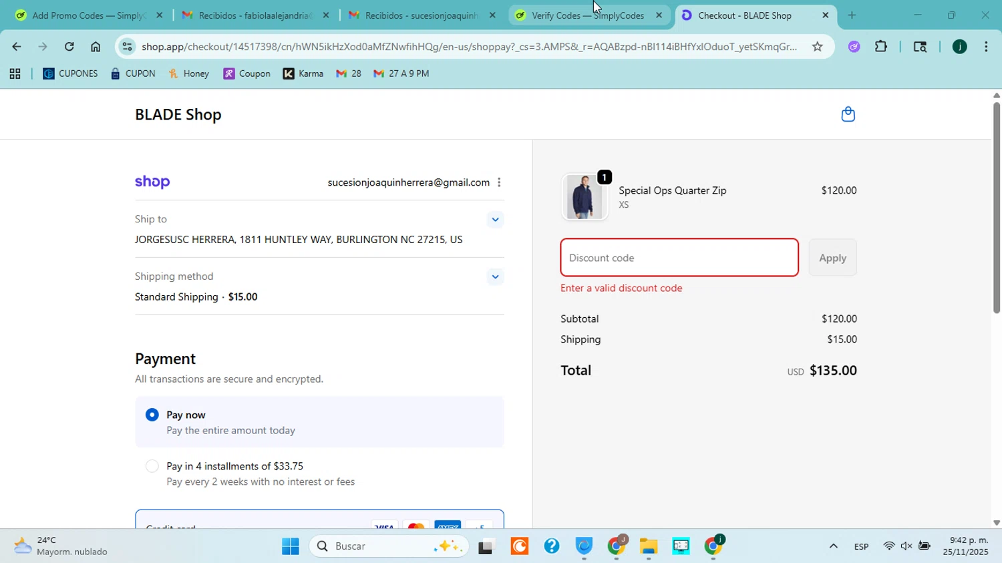Open the taskbar clock and date
Screen dimensions: 1002x563
click(965, 546)
